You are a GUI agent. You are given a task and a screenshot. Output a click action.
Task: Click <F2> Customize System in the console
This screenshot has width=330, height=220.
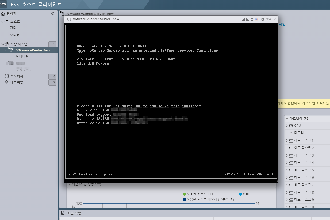(x=91, y=174)
